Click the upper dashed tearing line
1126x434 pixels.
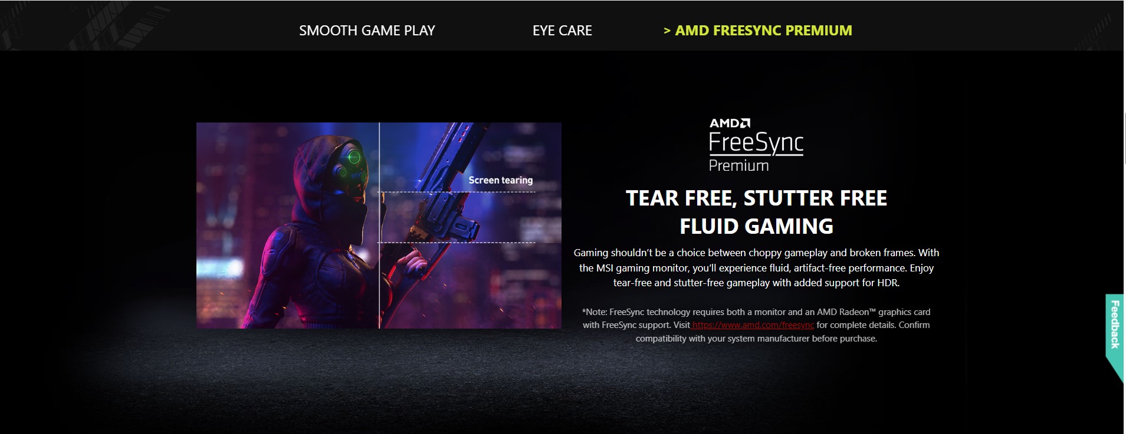457,192
